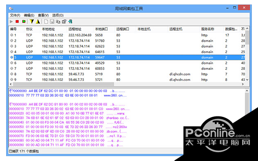Click the horizontal scrollbar thumb of packet list
The image size is (258, 161).
63,84
